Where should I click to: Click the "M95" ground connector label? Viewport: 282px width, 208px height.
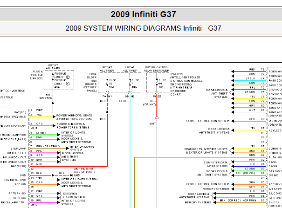(x=77, y=175)
